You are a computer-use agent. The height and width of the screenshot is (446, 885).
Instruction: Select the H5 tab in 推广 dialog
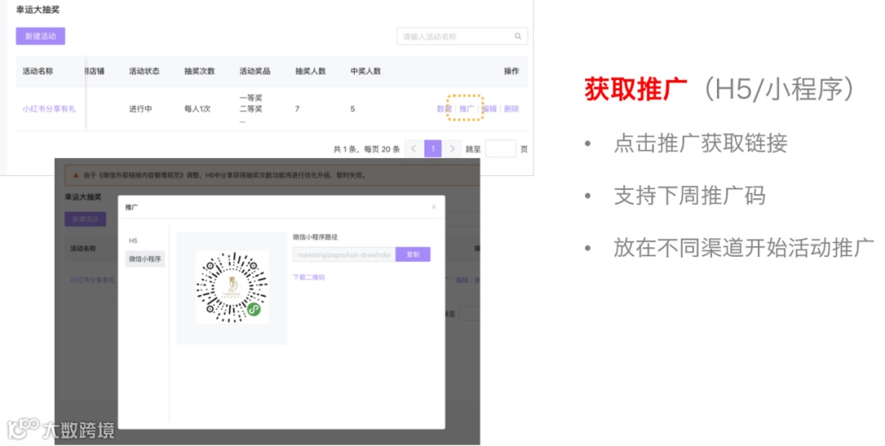134,241
